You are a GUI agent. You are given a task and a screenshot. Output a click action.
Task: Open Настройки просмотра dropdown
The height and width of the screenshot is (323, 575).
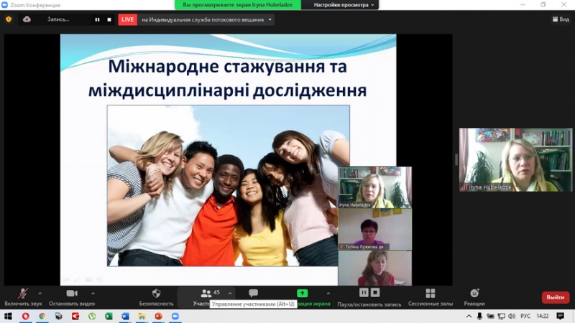(345, 5)
